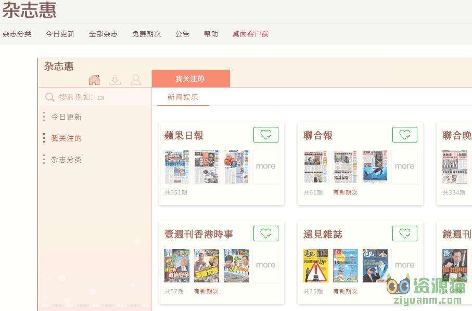Go to 全部杂志 in the top menu
The height and width of the screenshot is (311, 472).
coord(103,34)
